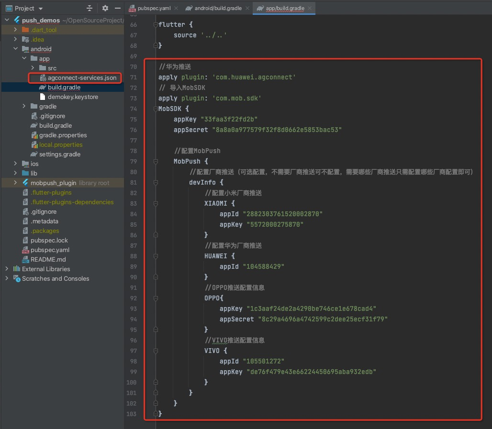Open the Project view dropdown
The image size is (492, 429).
click(40, 9)
